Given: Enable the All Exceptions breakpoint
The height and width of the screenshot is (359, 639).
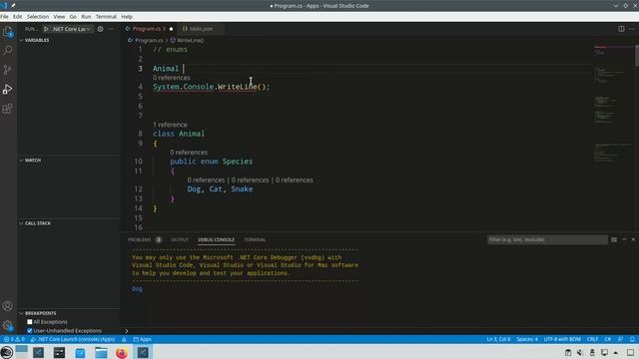Looking at the screenshot, I should (x=30, y=322).
